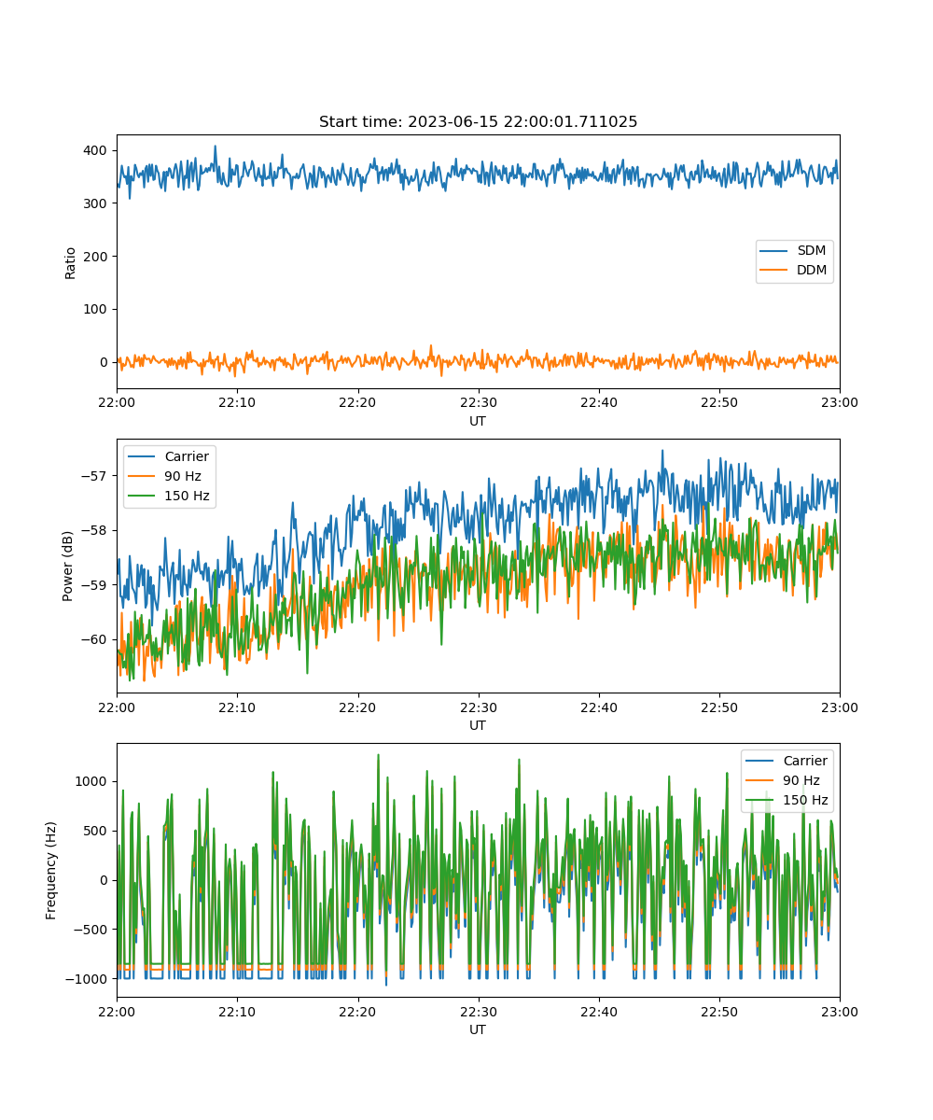Select '150 Hz' in the Power plot legend
Screen dimensions: 933x1120
(x=187, y=496)
